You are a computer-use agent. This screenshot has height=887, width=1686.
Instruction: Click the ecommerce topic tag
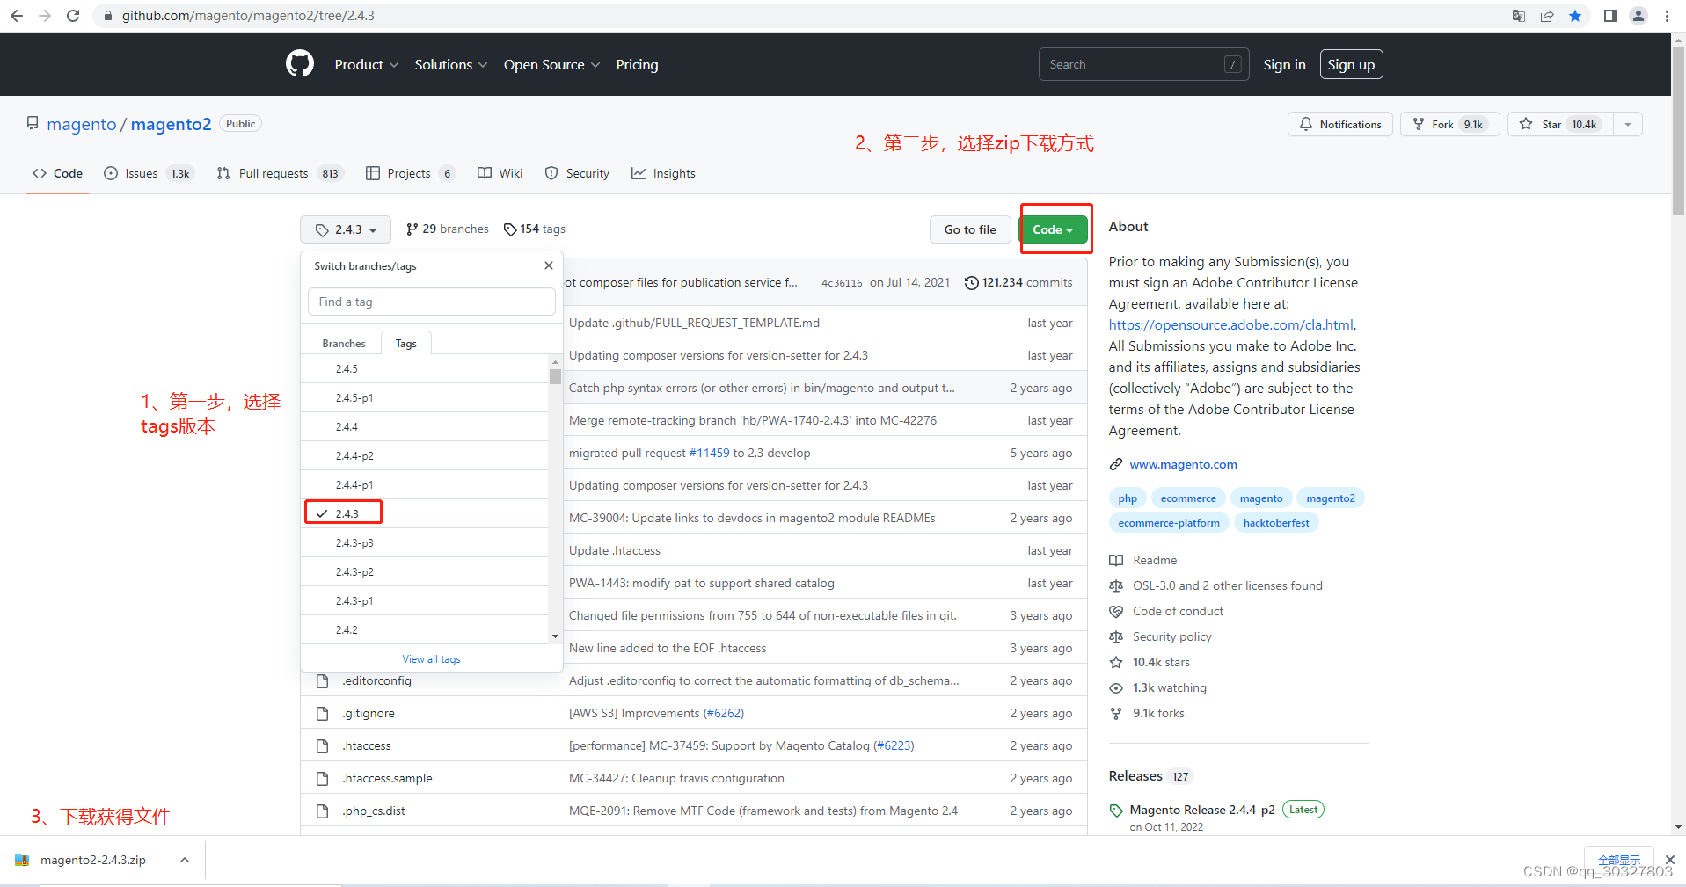click(1188, 498)
